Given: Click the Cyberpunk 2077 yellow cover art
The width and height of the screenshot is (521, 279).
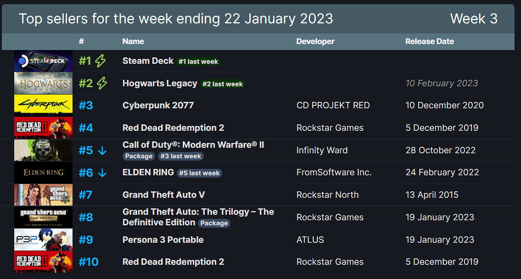Looking at the screenshot, I should [x=43, y=105].
